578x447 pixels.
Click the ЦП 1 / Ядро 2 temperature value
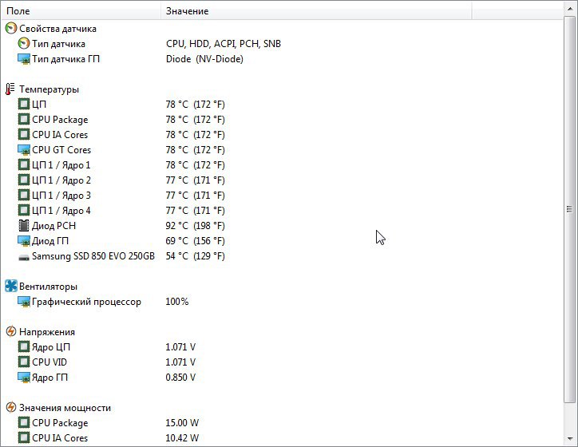pyautogui.click(x=195, y=180)
